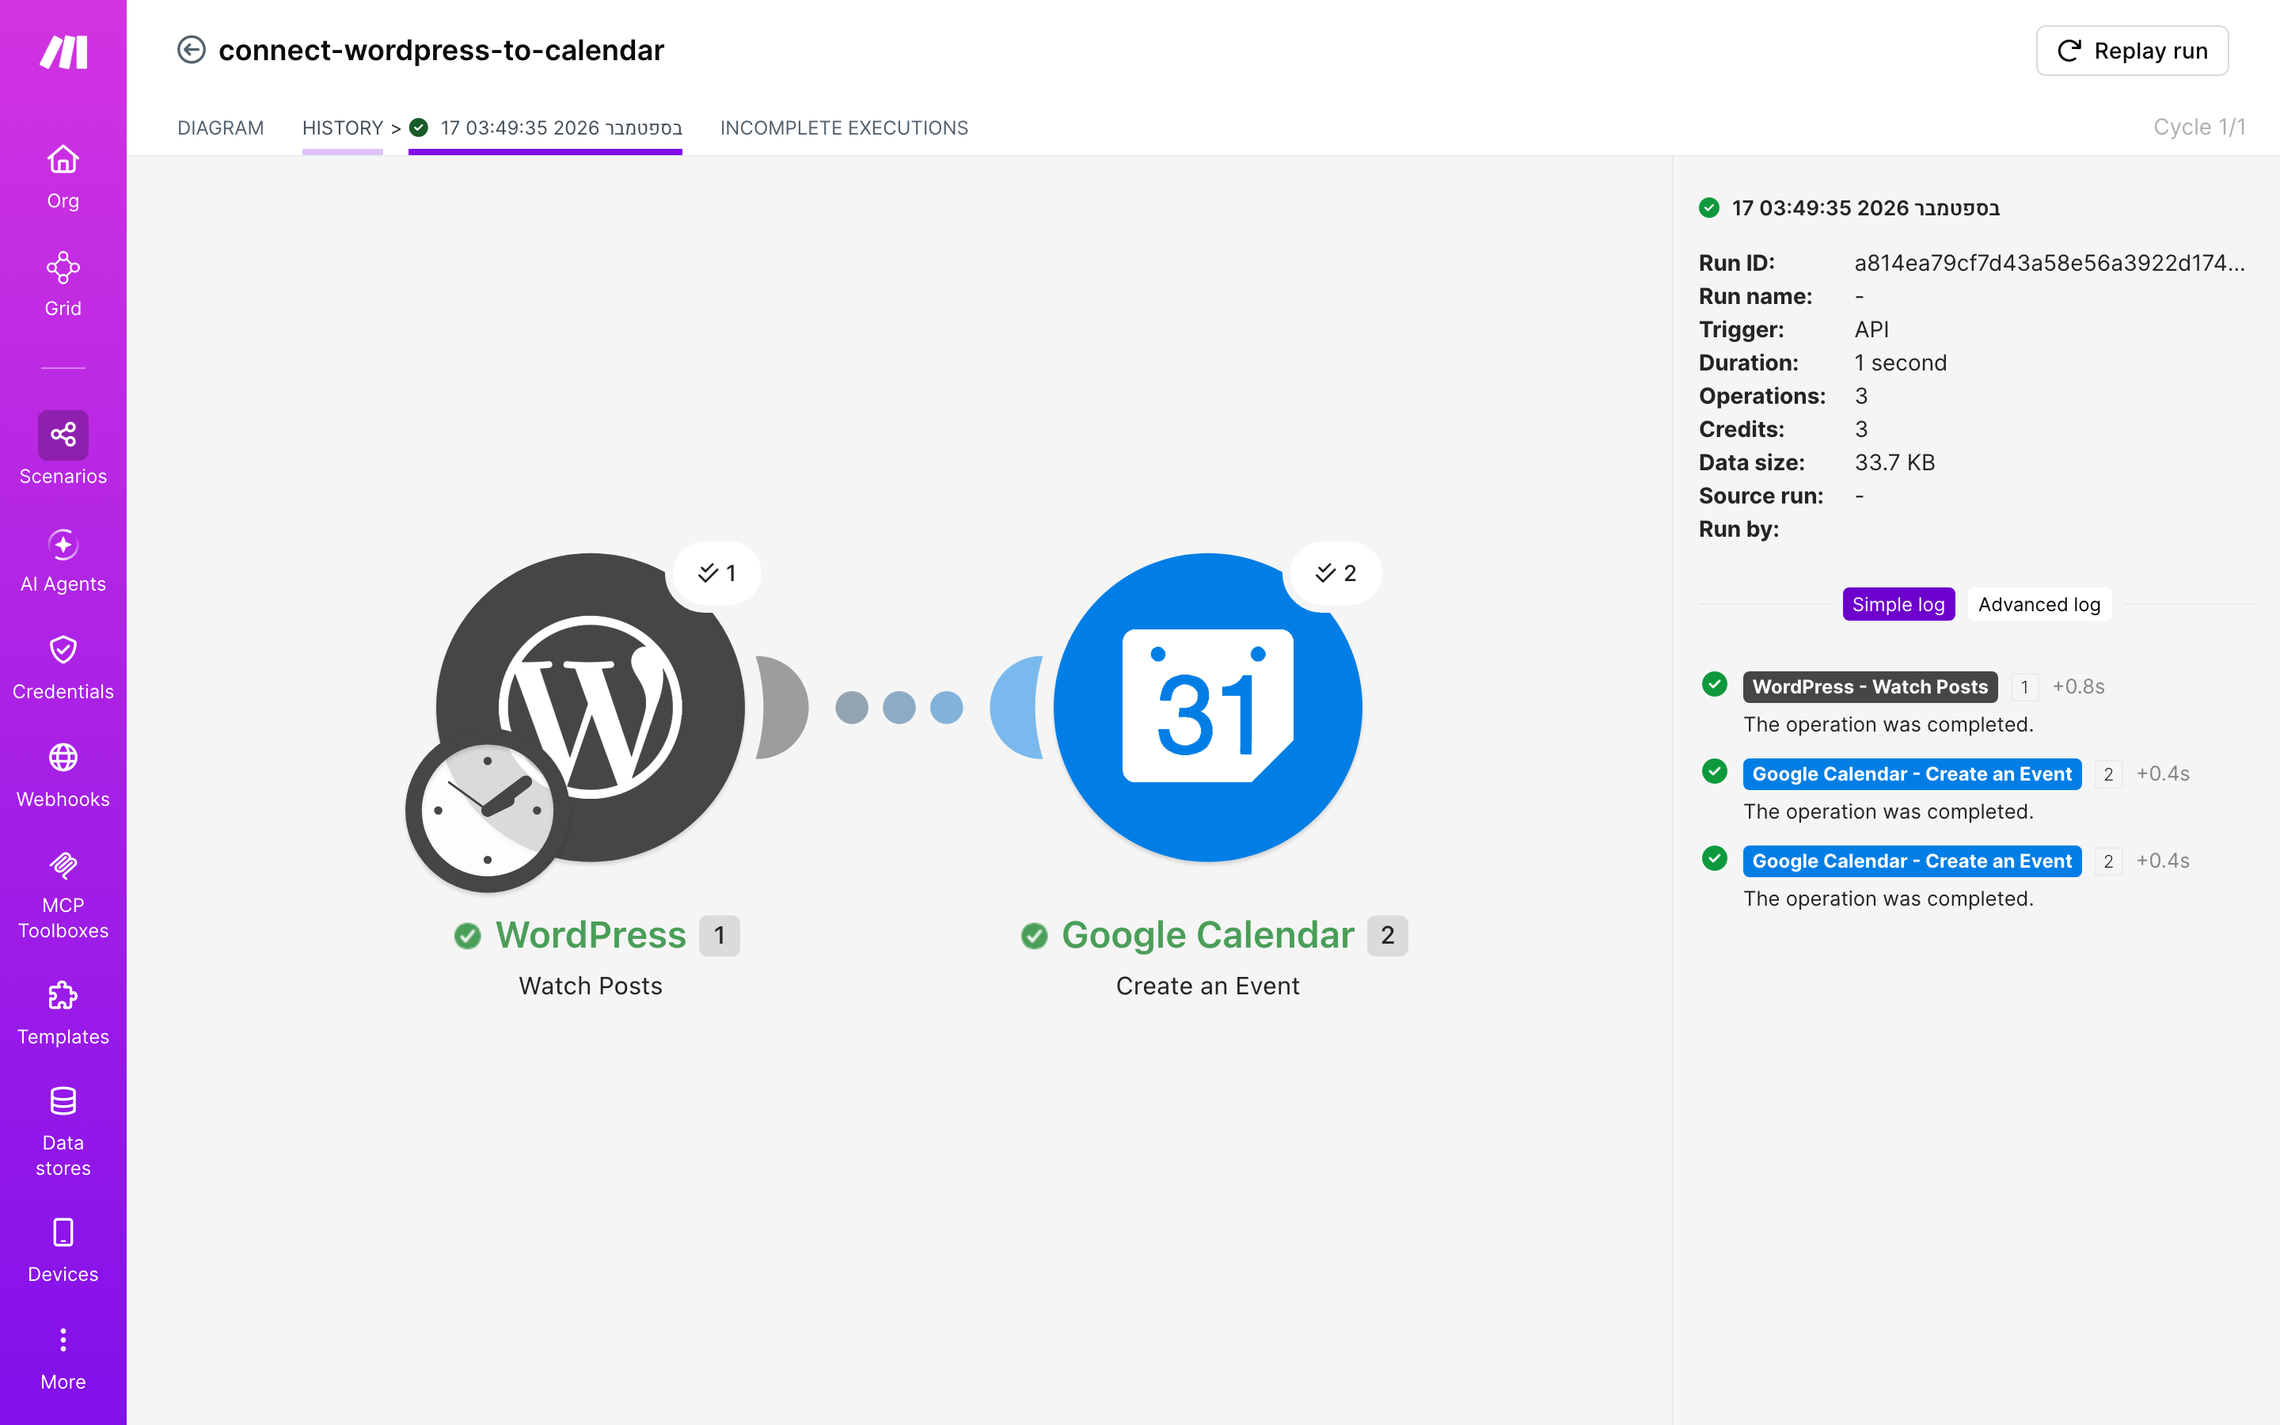Open the WordPress operations bubble showing 1
This screenshot has height=1425, width=2280.
point(717,573)
